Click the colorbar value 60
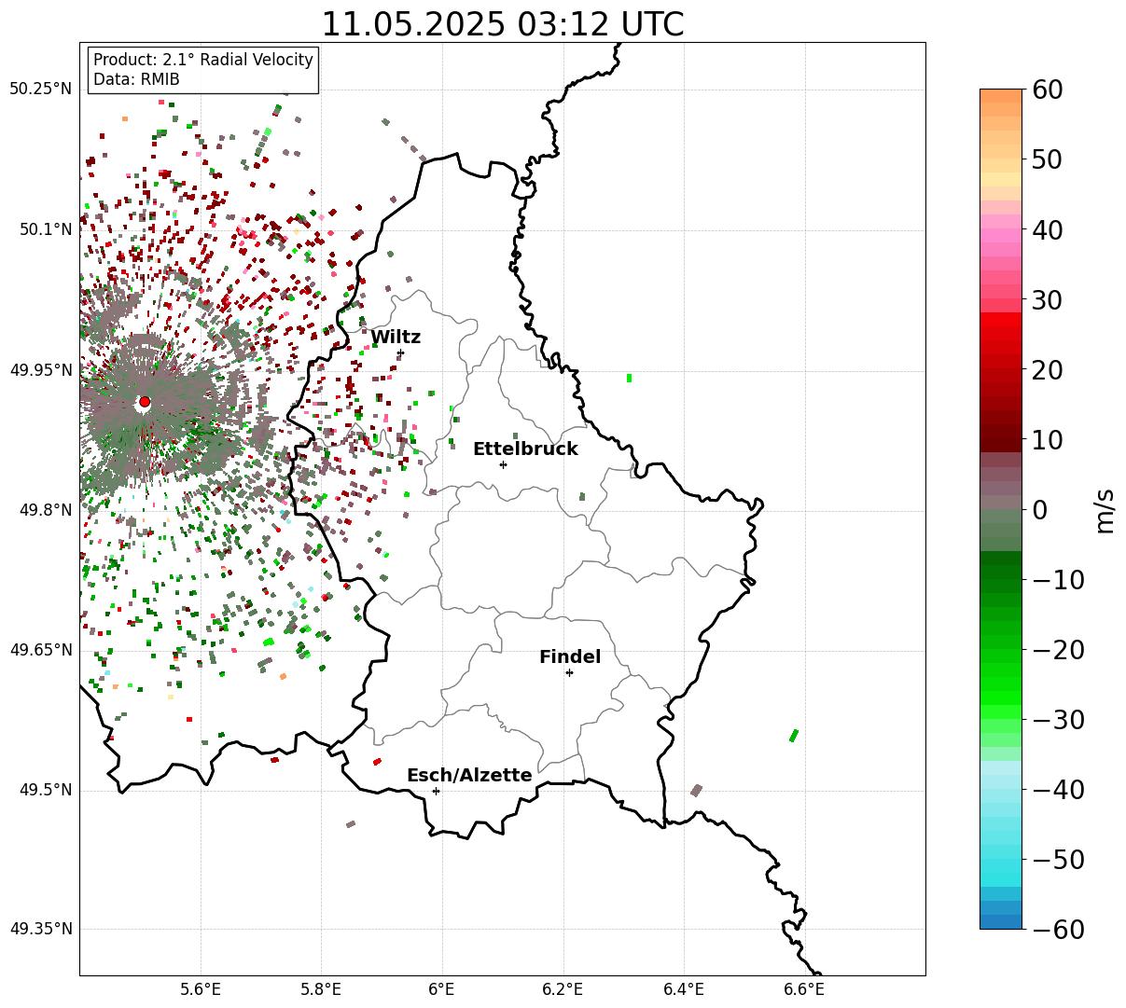Image resolution: width=1126 pixels, height=1008 pixels. coord(1050,90)
